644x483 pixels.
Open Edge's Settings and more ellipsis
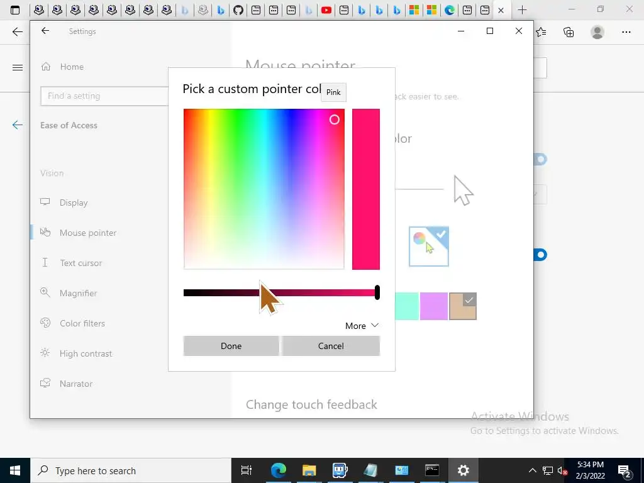626,32
